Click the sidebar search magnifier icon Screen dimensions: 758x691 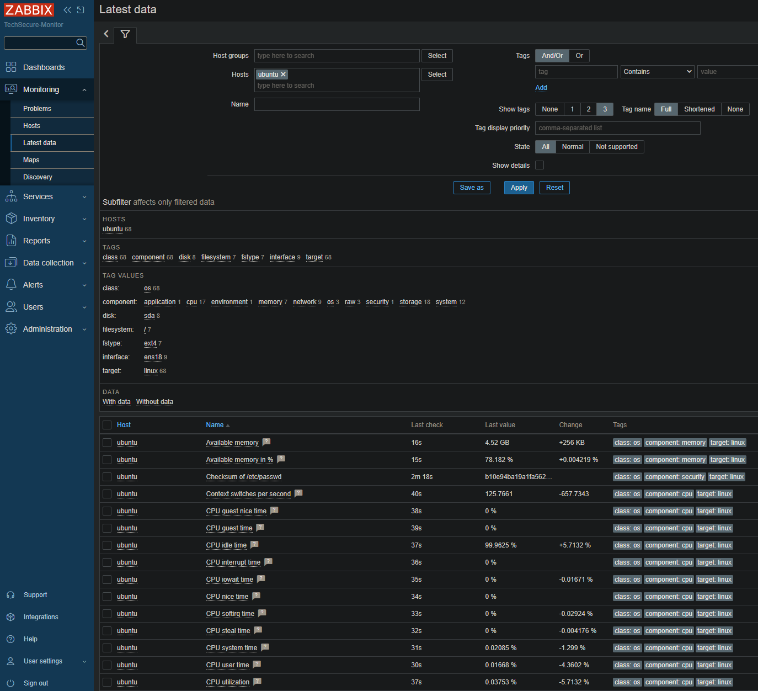(81, 43)
